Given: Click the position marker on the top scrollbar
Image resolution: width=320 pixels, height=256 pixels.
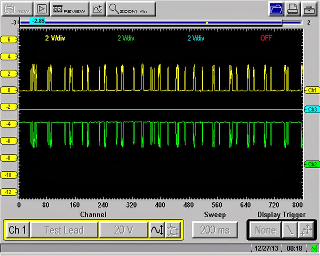Looking at the screenshot, I should click(207, 22).
